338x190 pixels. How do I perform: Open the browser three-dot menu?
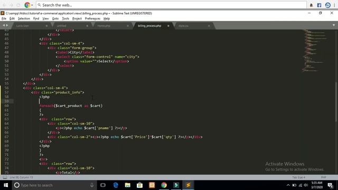(x=334, y=5)
